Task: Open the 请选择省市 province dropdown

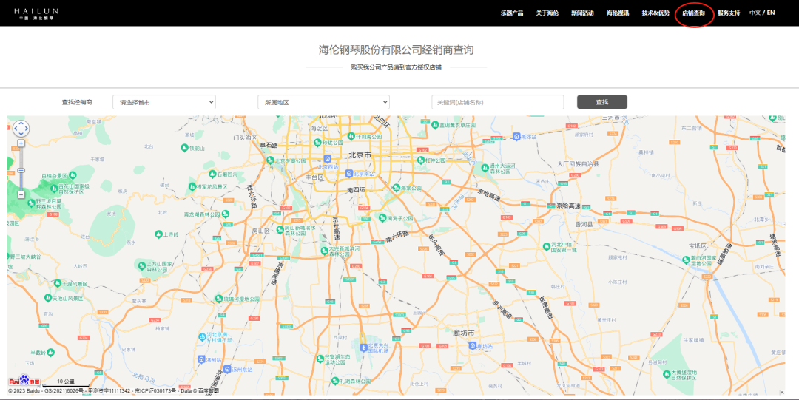Action: coord(163,102)
